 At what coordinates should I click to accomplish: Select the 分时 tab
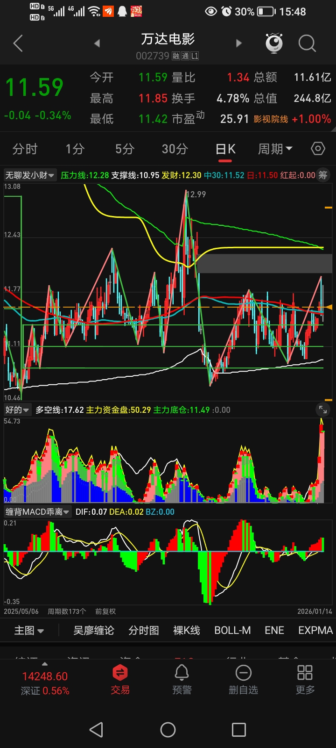point(25,149)
